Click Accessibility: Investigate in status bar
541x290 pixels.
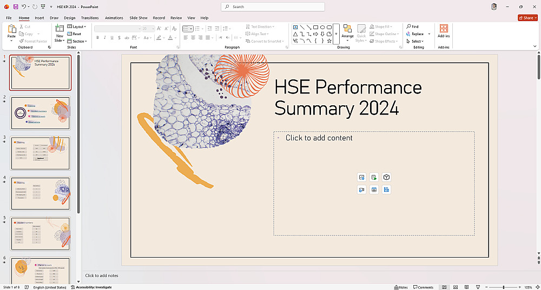91,287
